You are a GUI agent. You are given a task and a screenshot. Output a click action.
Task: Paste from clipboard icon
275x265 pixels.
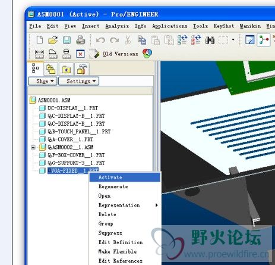point(155,40)
